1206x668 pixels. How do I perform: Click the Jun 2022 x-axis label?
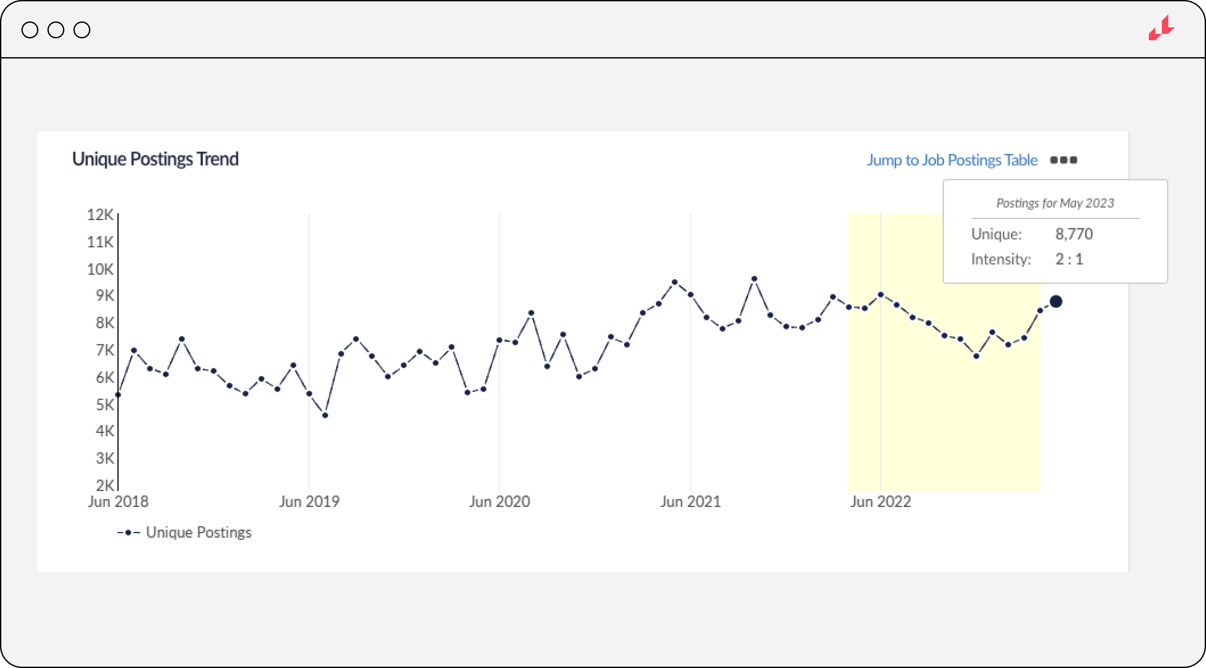881,501
